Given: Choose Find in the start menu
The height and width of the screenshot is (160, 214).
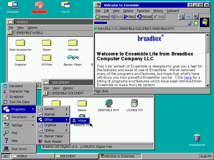Looking at the screenshot, I should coord(19,133).
